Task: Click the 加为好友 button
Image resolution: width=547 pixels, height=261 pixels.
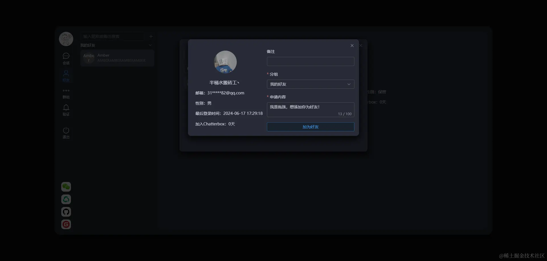Action: tap(310, 127)
